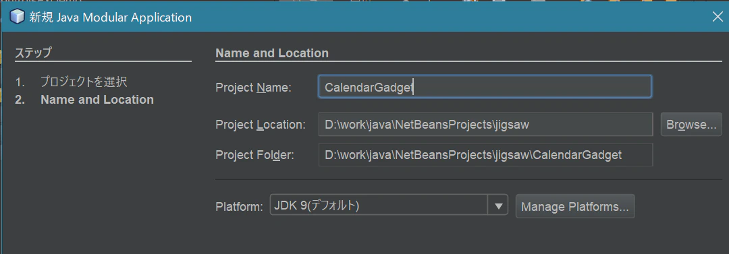Click the 新規 Java Modular Application title text
The width and height of the screenshot is (729, 254).
(110, 18)
